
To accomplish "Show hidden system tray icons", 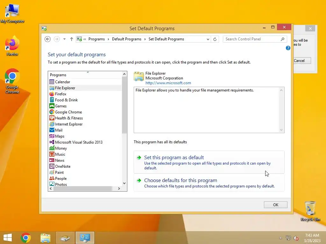I will click(281, 238).
